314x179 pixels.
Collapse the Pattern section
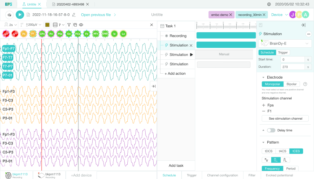(263, 142)
